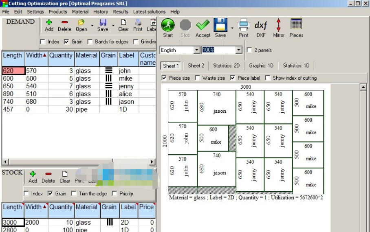Screen dimensions: 370x232
Task: Select the demand Length cell 620
Action: 13,70
